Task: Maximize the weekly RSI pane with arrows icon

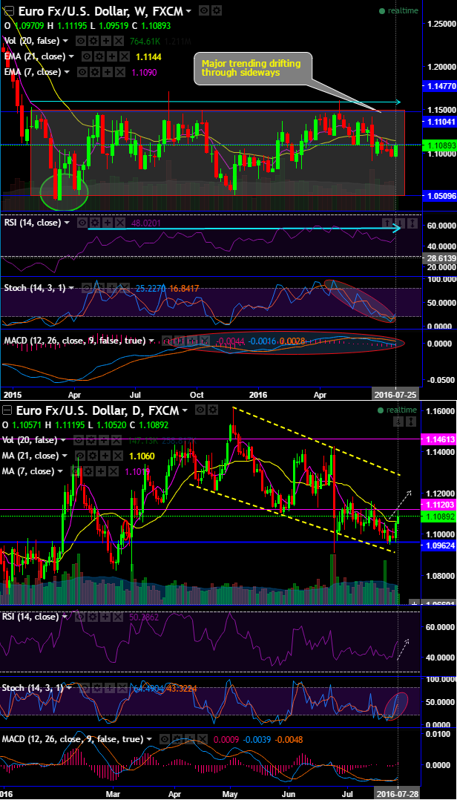Action: tap(412, 223)
